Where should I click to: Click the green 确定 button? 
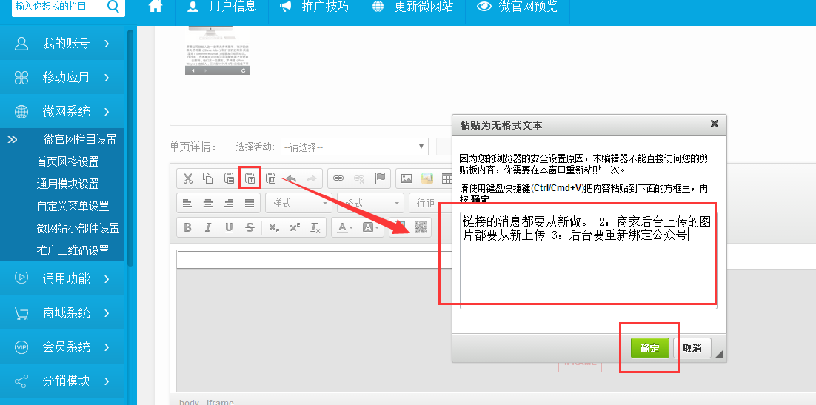(649, 348)
